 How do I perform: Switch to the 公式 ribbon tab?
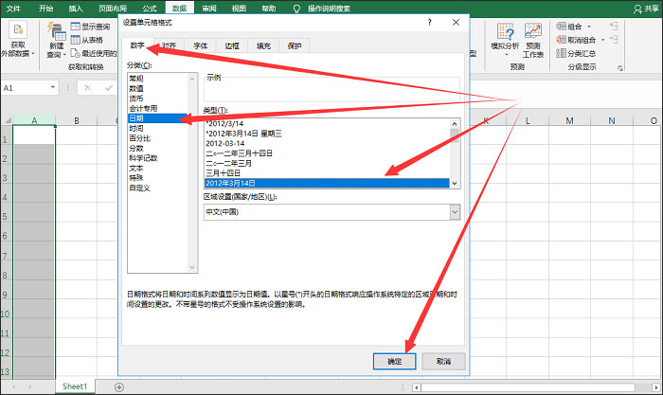[x=150, y=8]
